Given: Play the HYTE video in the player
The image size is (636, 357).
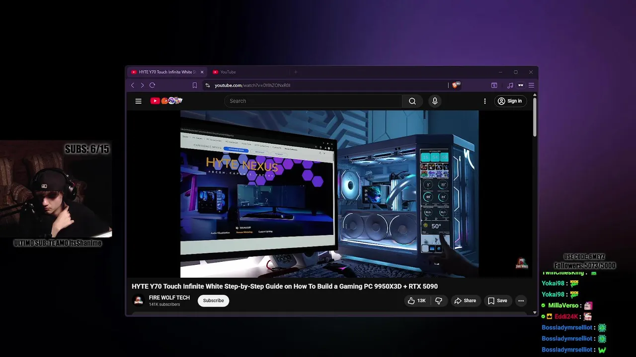Looking at the screenshot, I should (329, 194).
